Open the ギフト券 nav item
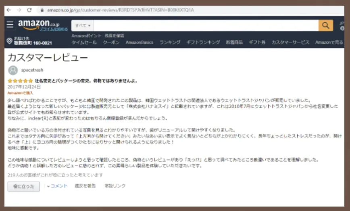 [257, 42]
